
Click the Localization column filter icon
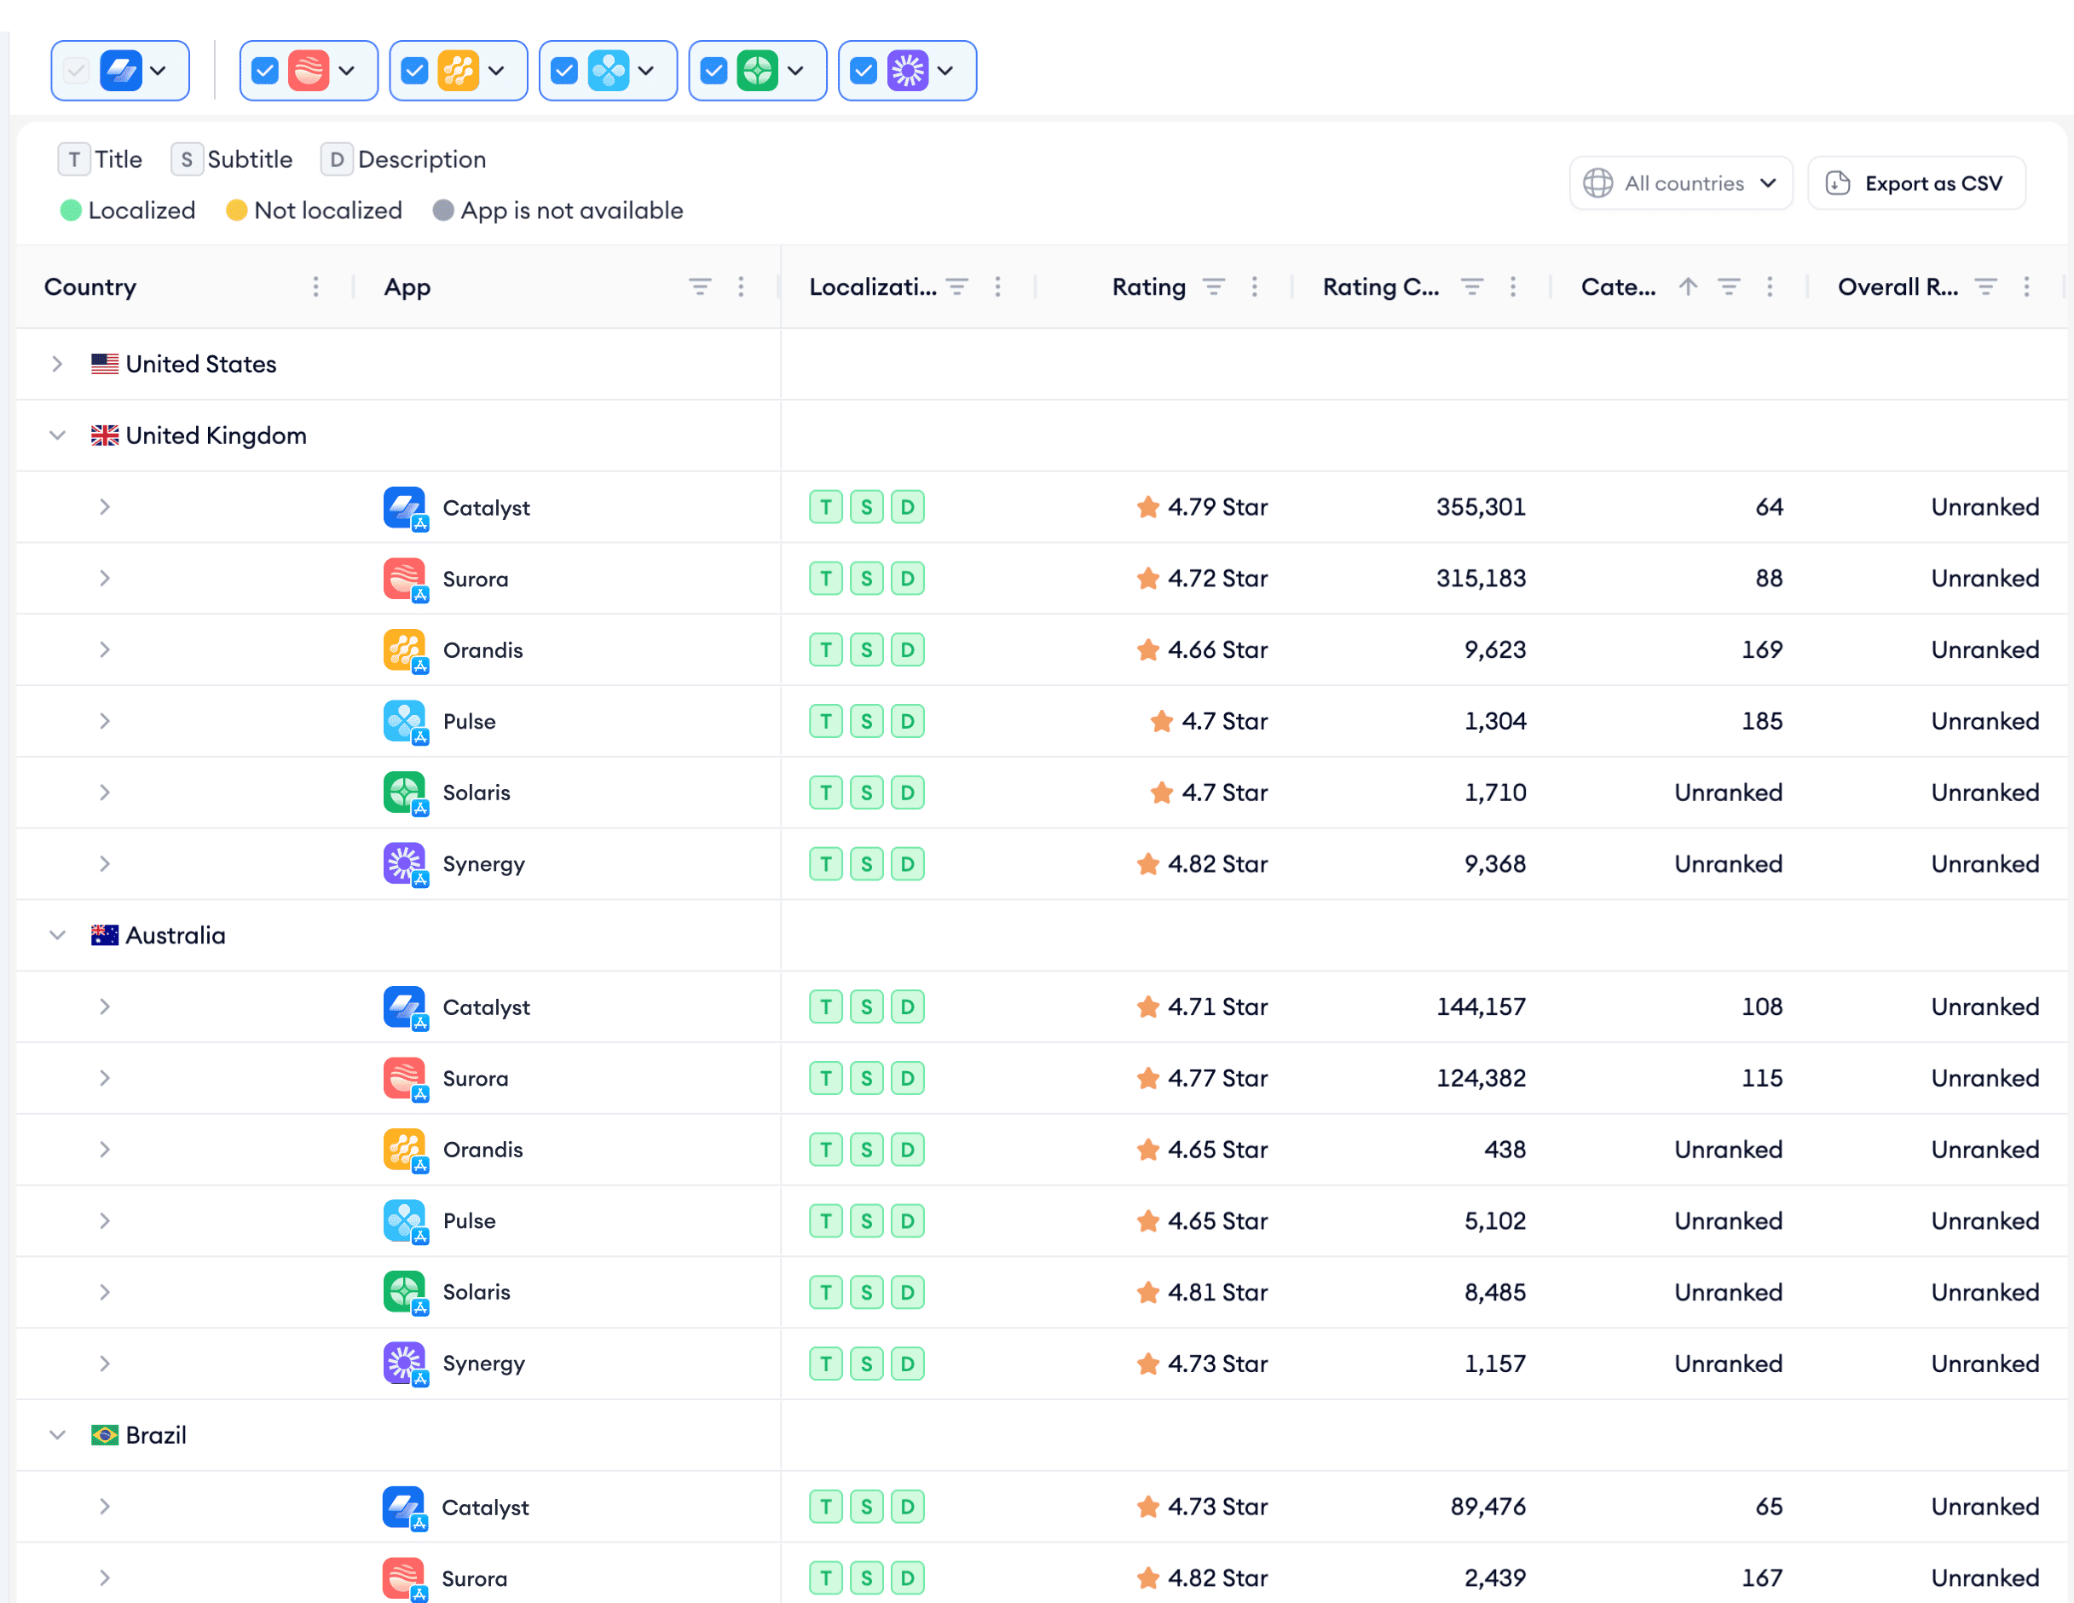pyautogui.click(x=957, y=287)
